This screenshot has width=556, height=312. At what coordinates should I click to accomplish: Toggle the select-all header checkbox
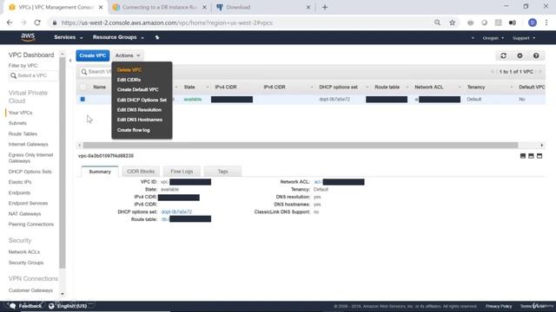(x=83, y=87)
